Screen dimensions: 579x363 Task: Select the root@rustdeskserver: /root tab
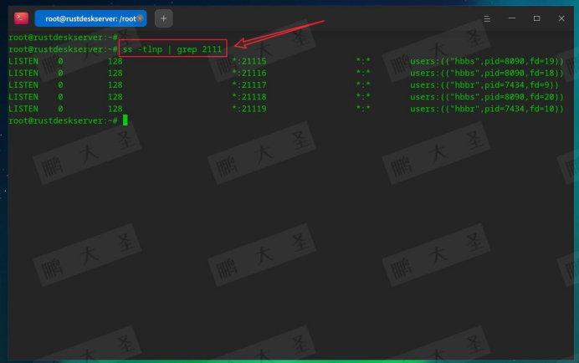(x=91, y=18)
